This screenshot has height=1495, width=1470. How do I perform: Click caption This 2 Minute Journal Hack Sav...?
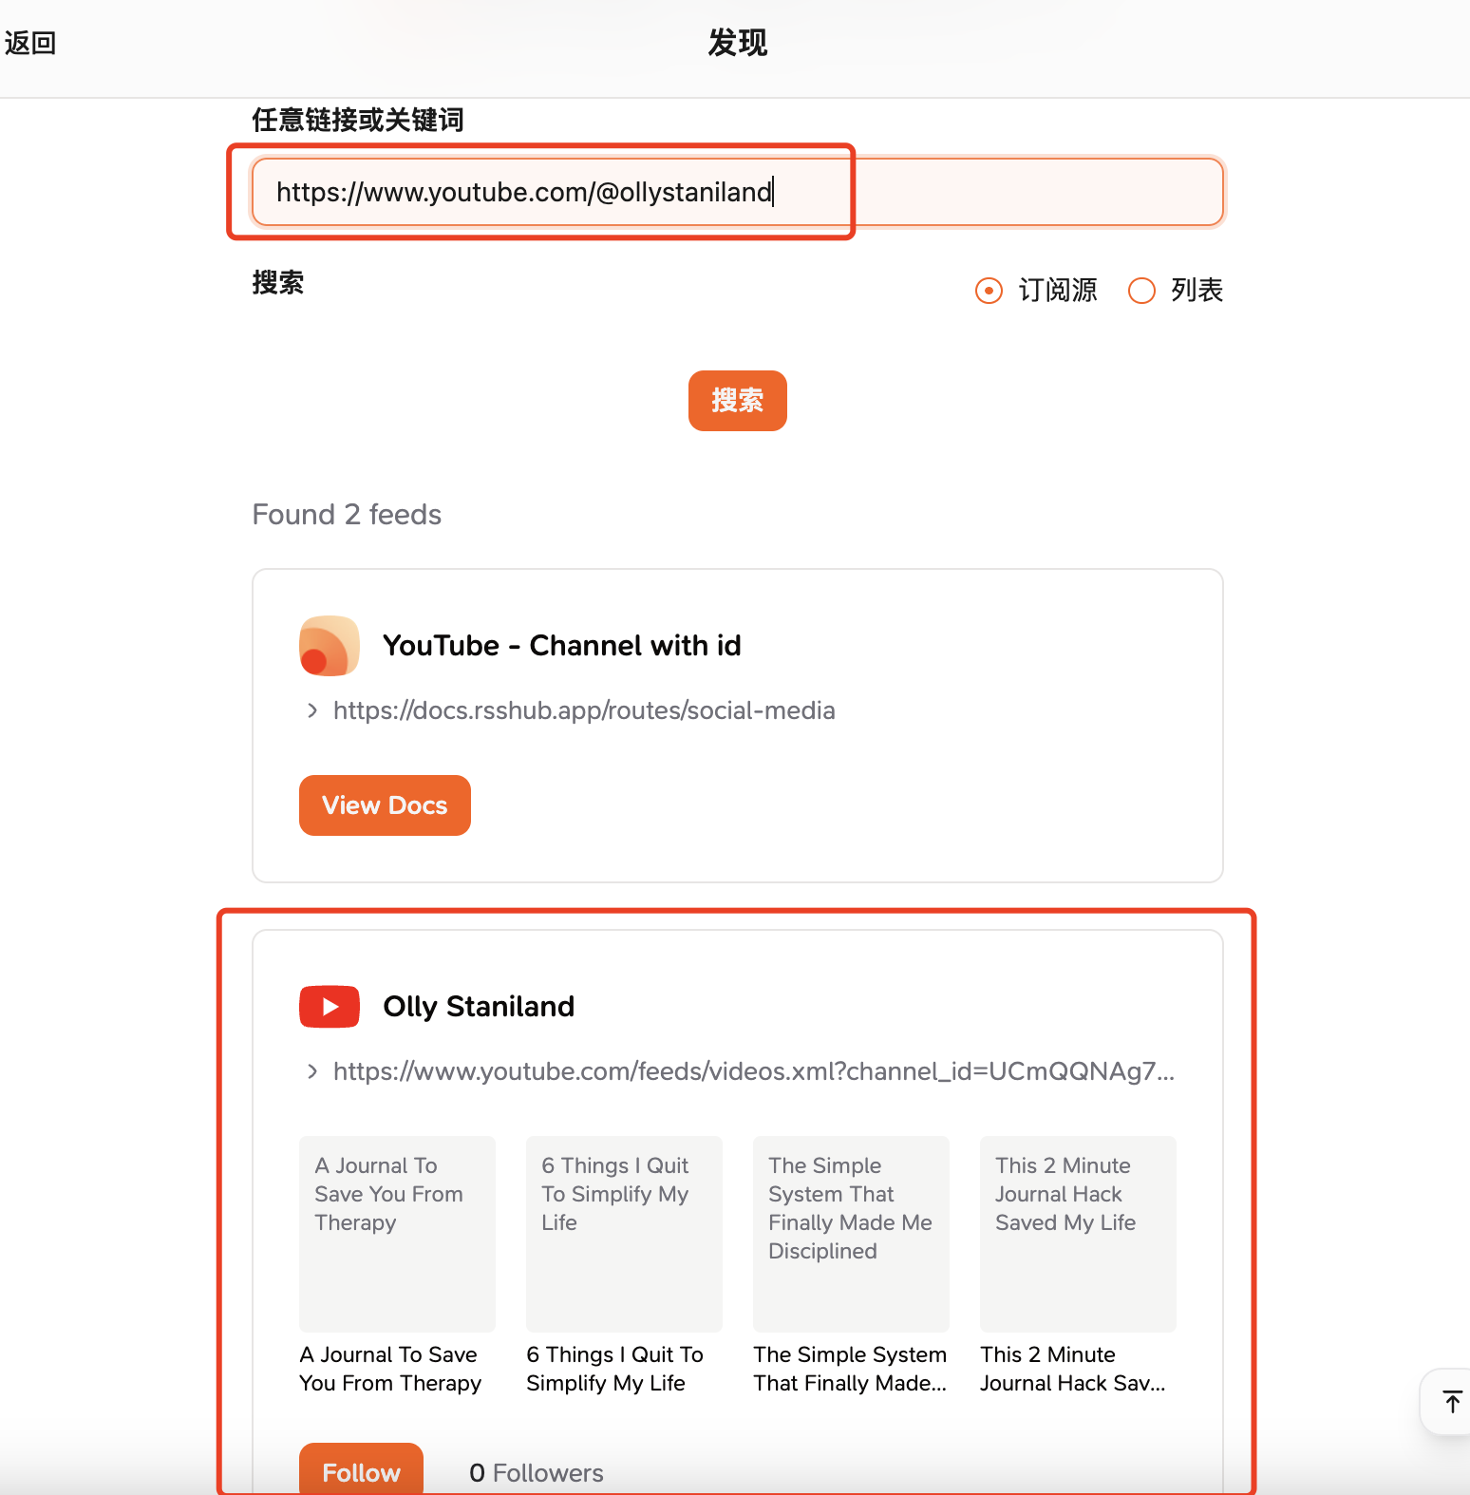click(1073, 1369)
